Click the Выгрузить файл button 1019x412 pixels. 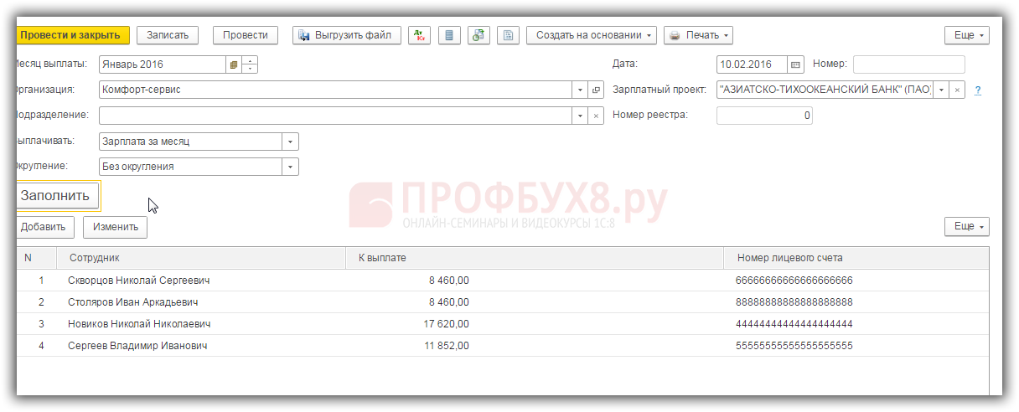point(345,35)
